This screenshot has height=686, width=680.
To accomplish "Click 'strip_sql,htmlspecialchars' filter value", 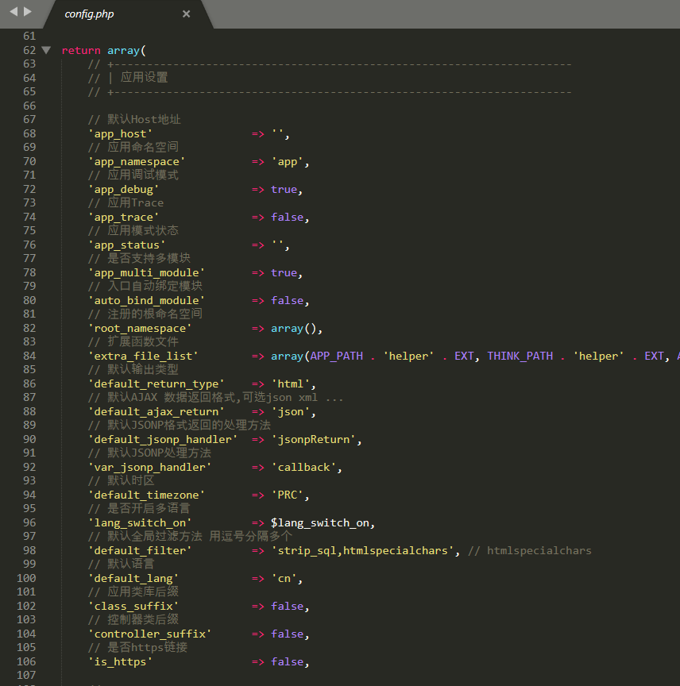I will click(362, 551).
